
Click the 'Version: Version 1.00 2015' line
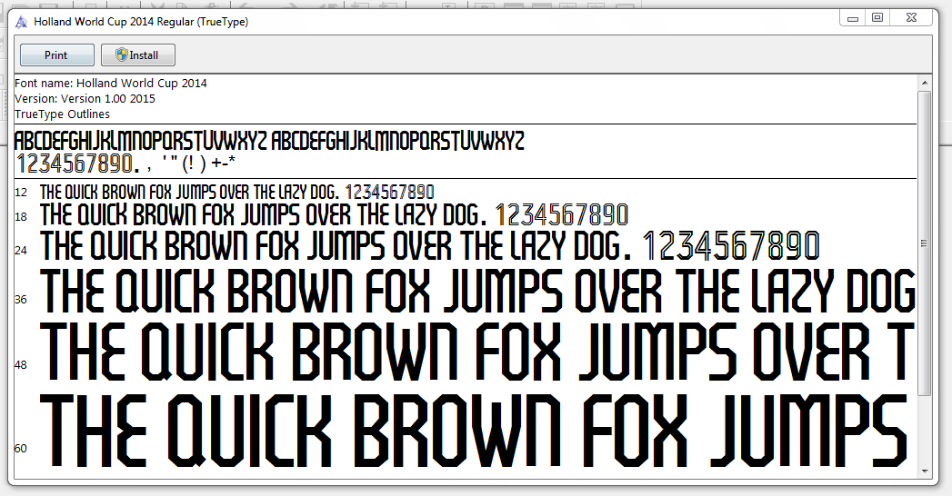pos(85,99)
